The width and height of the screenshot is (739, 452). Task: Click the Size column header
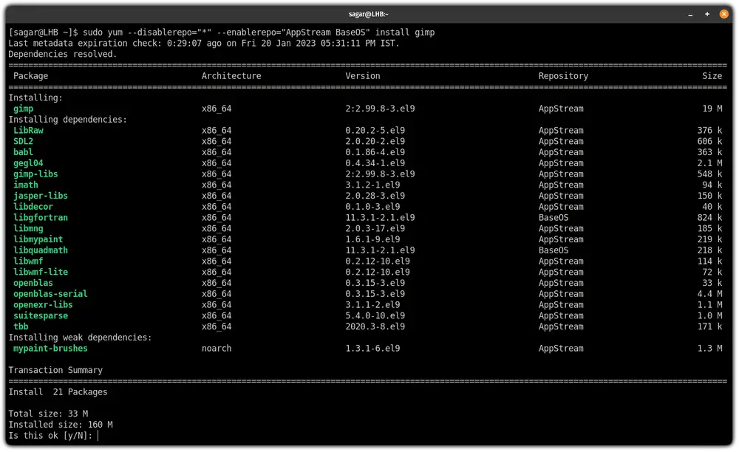click(x=712, y=76)
